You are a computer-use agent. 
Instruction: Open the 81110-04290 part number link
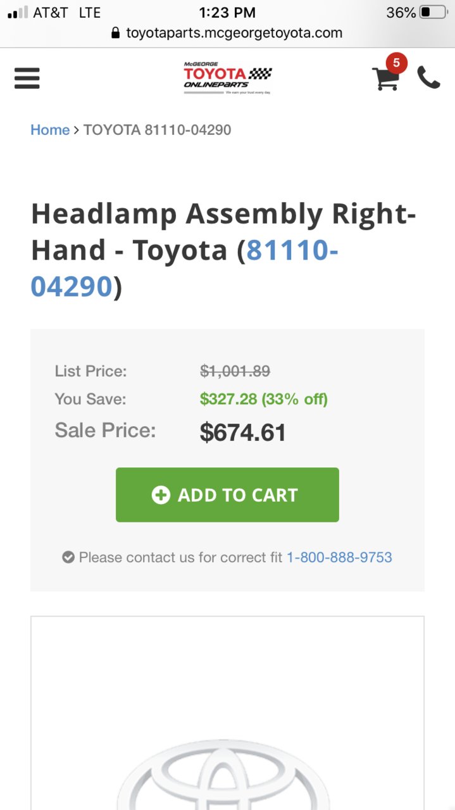tap(184, 269)
